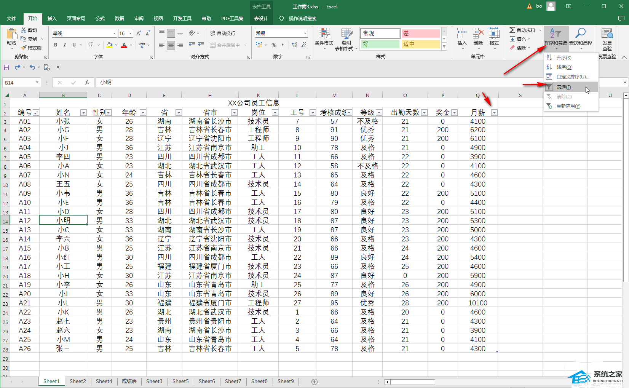Open the Sheet2 worksheet tab

click(x=78, y=381)
